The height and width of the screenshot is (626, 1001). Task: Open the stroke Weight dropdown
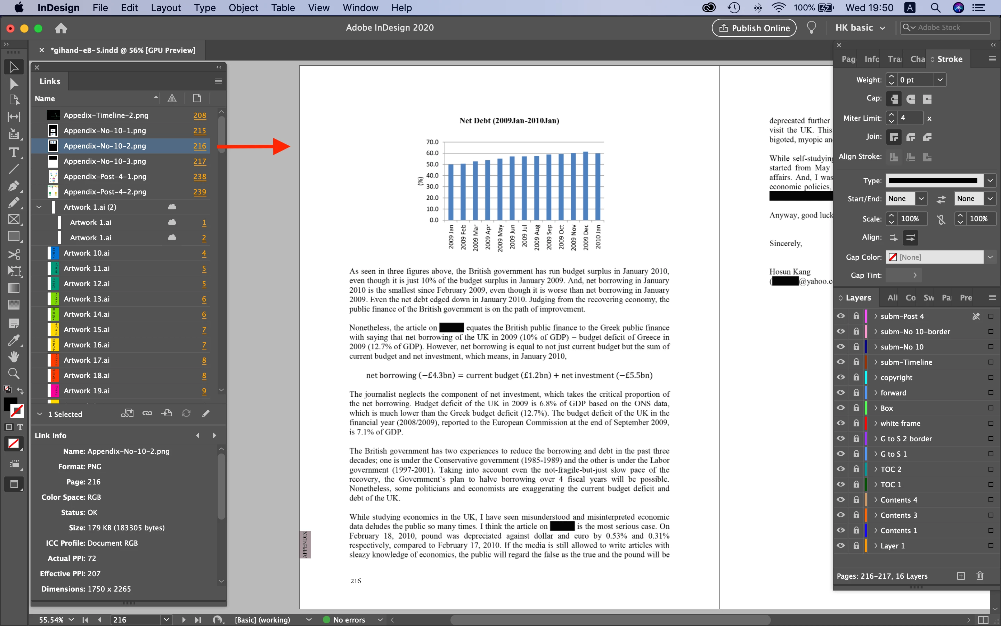pos(940,80)
